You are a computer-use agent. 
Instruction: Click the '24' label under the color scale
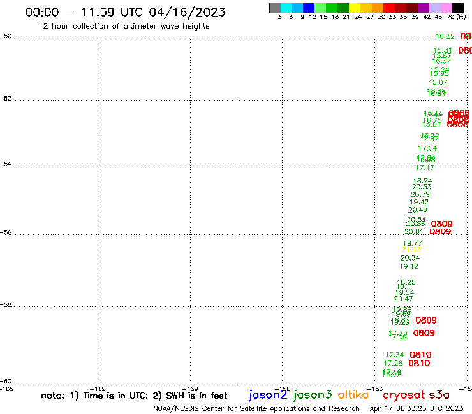pos(358,17)
